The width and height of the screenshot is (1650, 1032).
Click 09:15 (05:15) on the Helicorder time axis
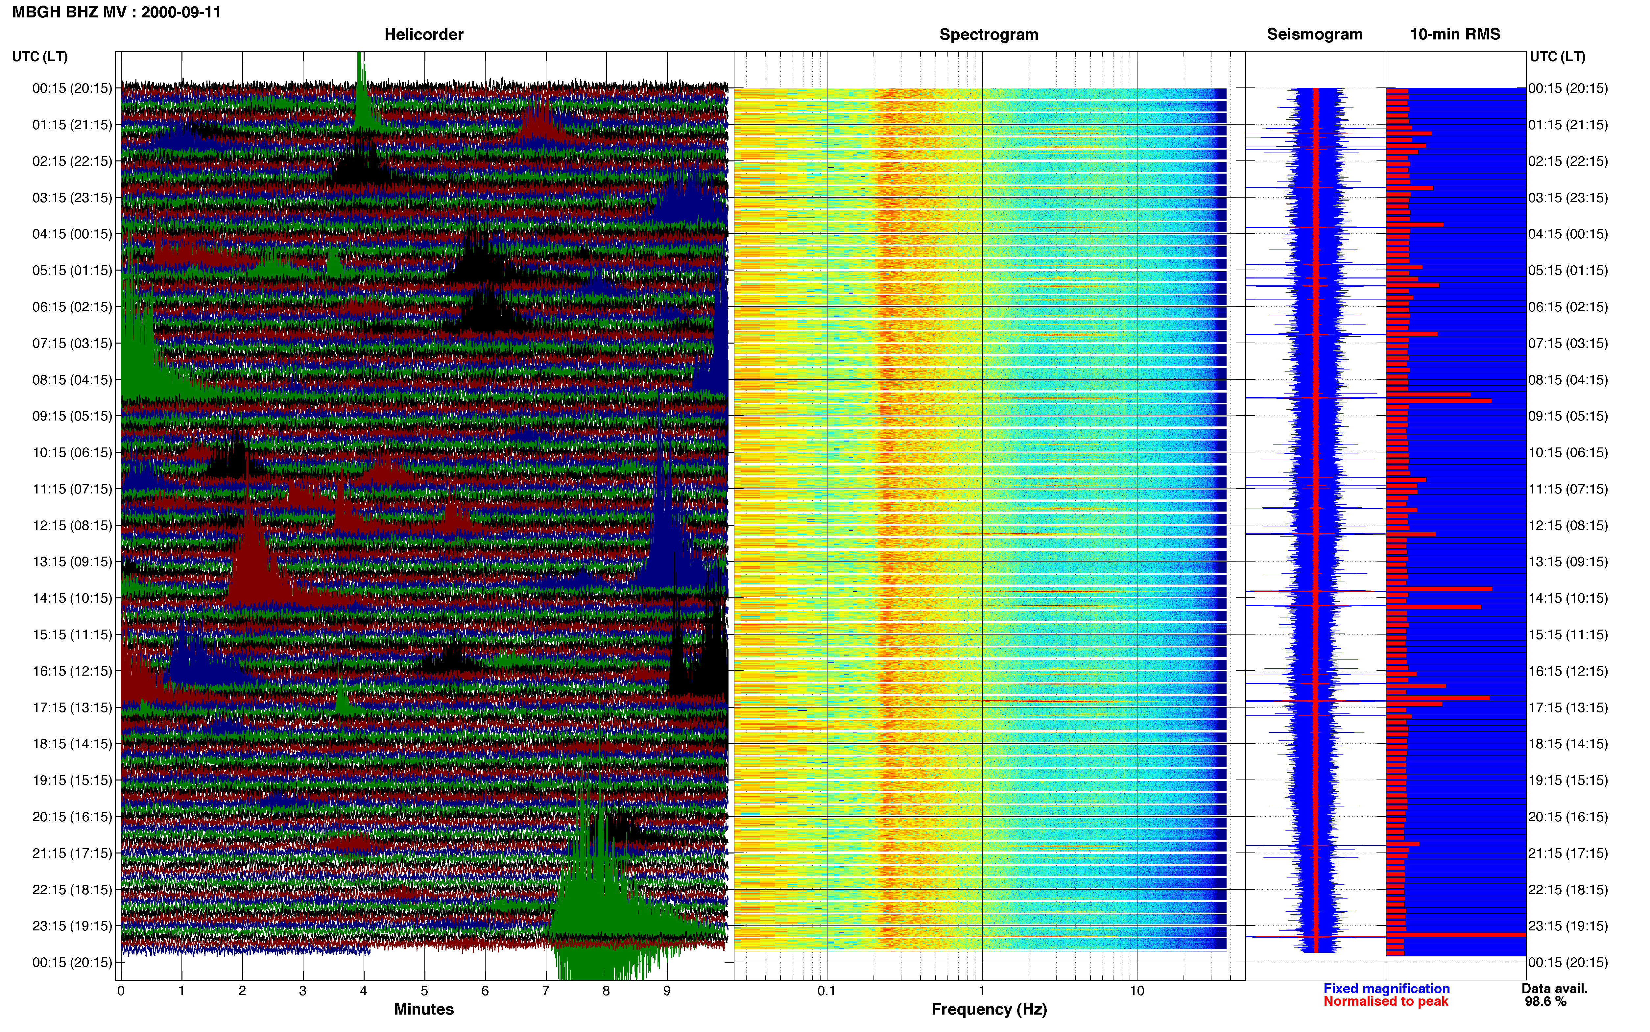(x=72, y=416)
